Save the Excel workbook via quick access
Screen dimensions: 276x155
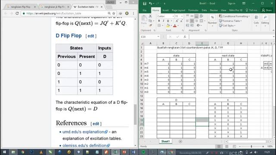[x=144, y=3]
